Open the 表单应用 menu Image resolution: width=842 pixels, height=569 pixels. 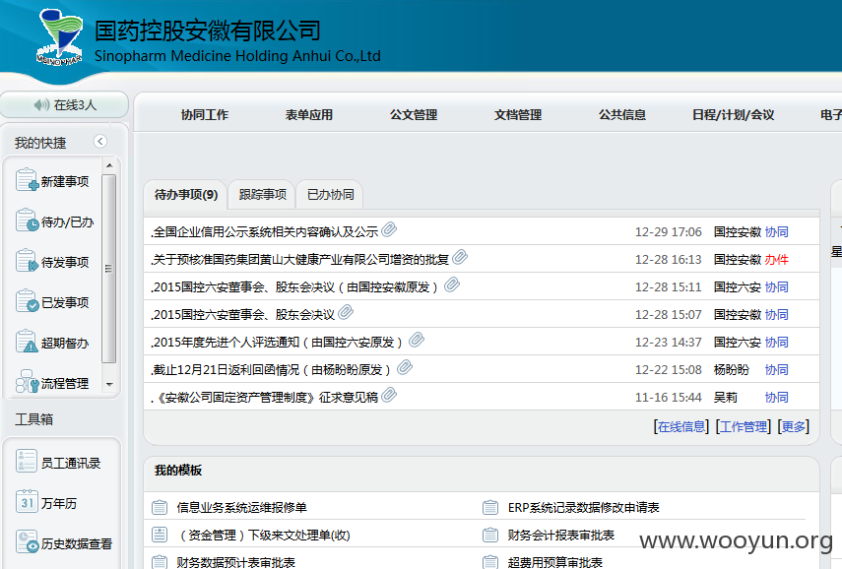[x=309, y=115]
